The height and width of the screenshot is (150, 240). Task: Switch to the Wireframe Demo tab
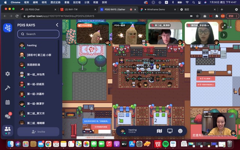tap(157, 9)
